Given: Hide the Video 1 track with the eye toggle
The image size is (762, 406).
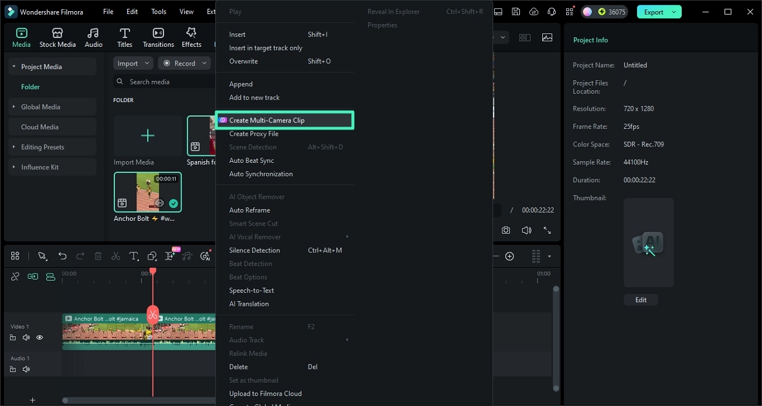Looking at the screenshot, I should (x=39, y=337).
